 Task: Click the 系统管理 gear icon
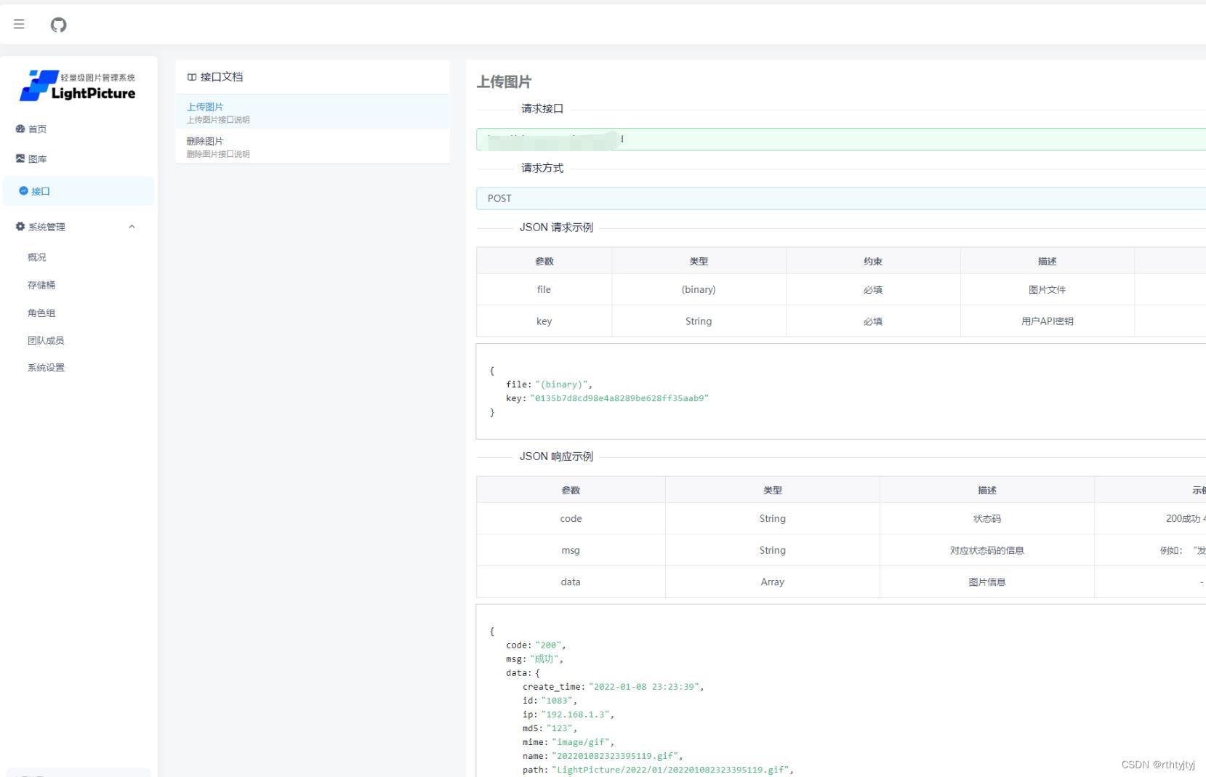pyautogui.click(x=20, y=227)
